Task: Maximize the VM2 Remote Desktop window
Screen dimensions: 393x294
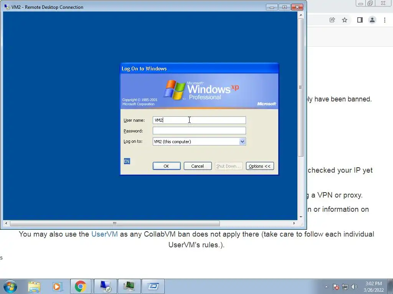Action: (x=284, y=7)
